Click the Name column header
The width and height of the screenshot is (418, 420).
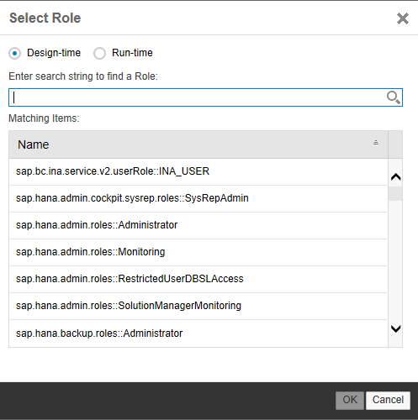pyautogui.click(x=198, y=144)
